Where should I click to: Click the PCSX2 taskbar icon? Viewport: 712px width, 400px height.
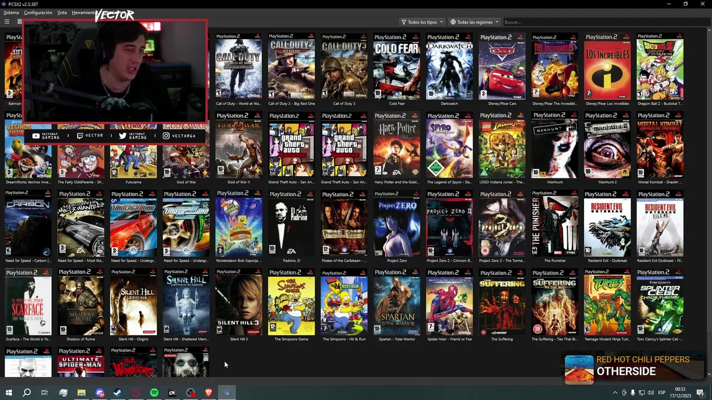226,393
